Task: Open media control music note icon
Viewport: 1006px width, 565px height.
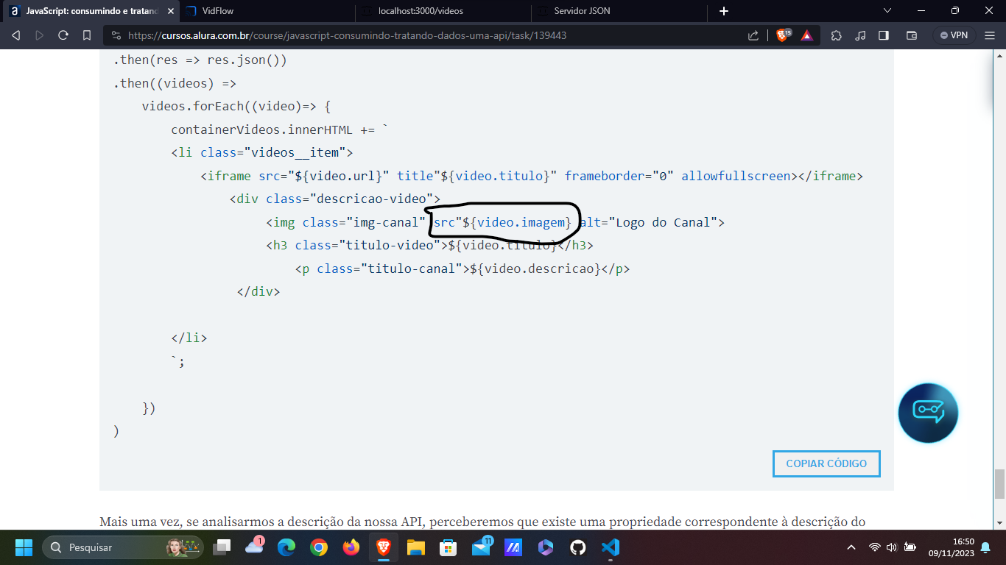Action: click(x=860, y=35)
